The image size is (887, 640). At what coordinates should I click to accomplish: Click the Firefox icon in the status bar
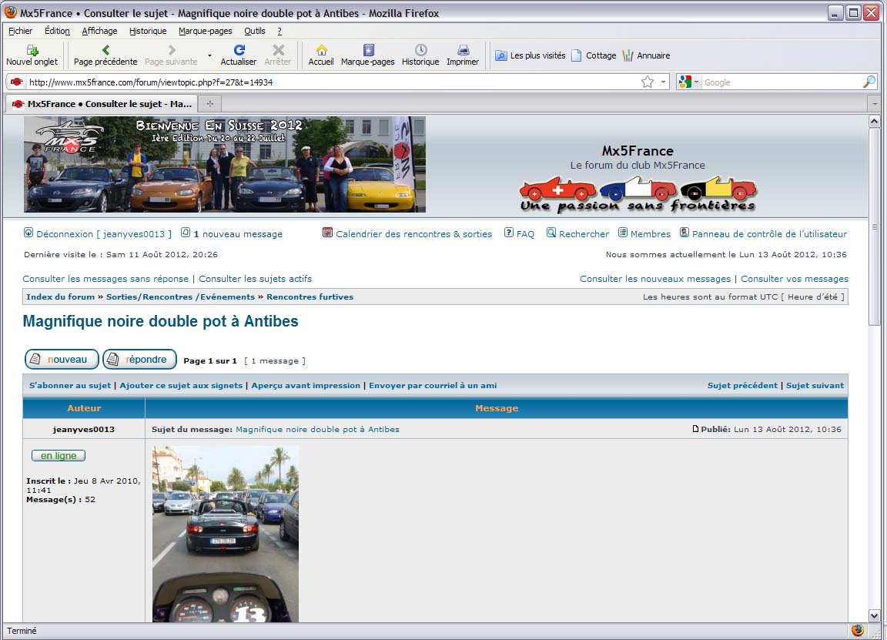pos(858,631)
